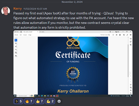Choose the Add comment tool
The height and width of the screenshot is (106, 139).
[16, 43]
